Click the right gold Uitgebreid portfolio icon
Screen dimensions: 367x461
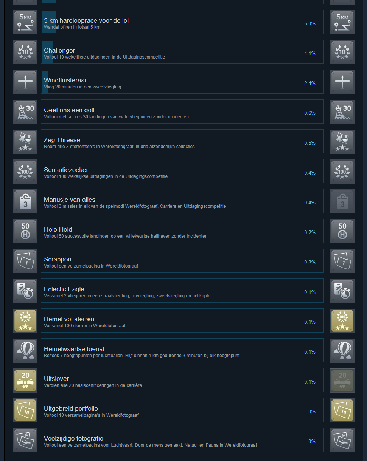[342, 410]
